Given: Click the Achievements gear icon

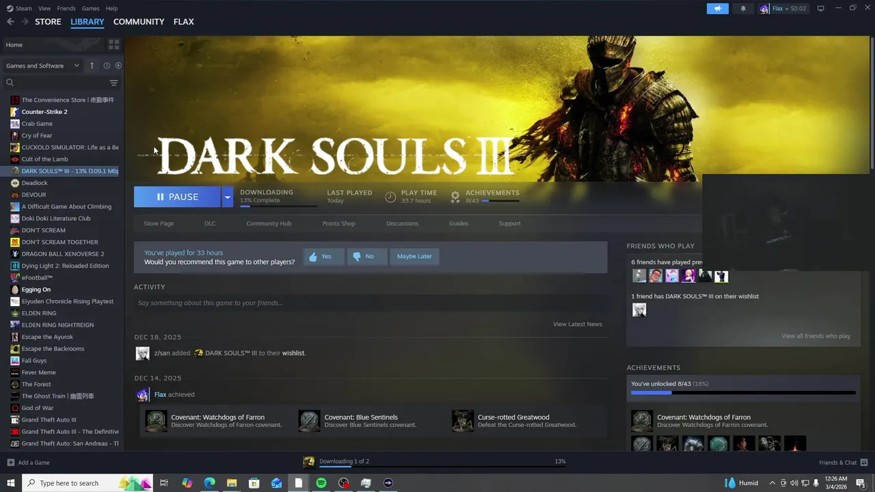Looking at the screenshot, I should [455, 197].
